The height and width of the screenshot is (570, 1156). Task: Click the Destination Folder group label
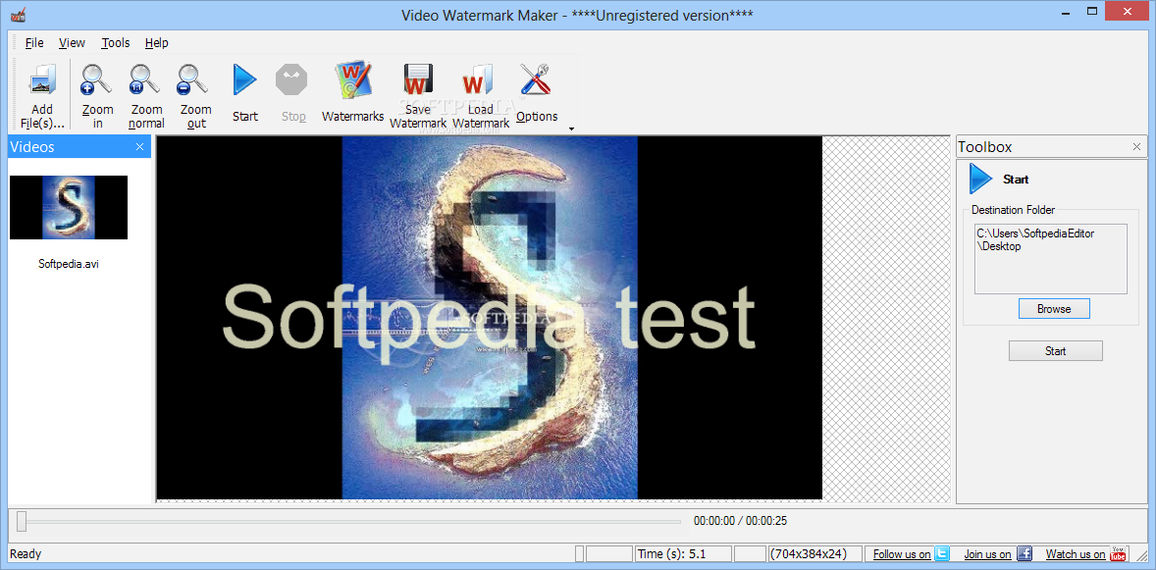click(x=1013, y=210)
